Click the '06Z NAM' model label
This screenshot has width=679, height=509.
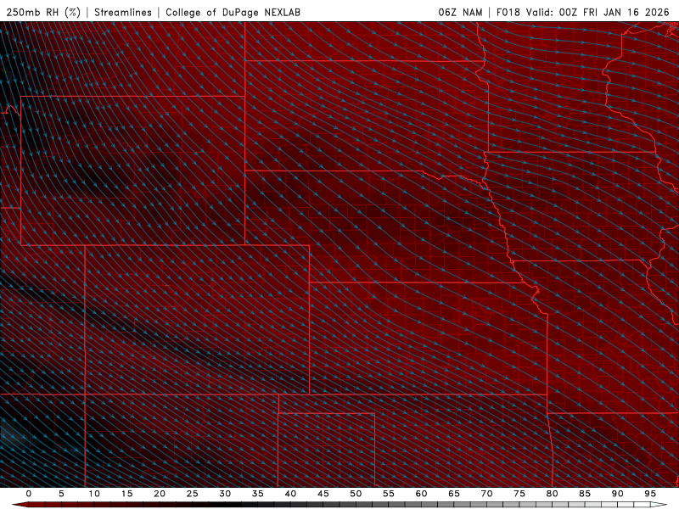(460, 12)
